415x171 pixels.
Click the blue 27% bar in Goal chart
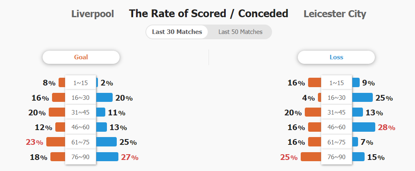point(107,157)
